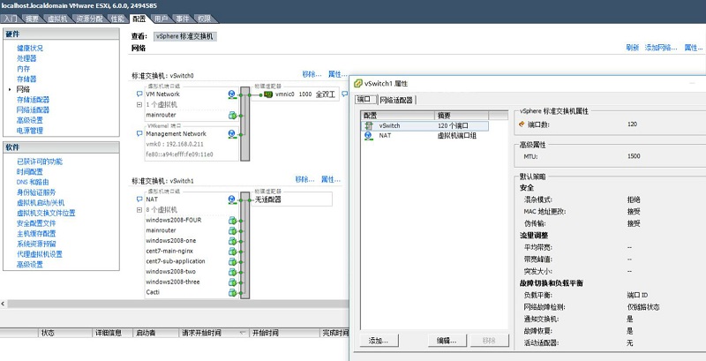This screenshot has height=361, width=706.
Task: Open DNS 和路由 in software list
Action: pyautogui.click(x=33, y=183)
